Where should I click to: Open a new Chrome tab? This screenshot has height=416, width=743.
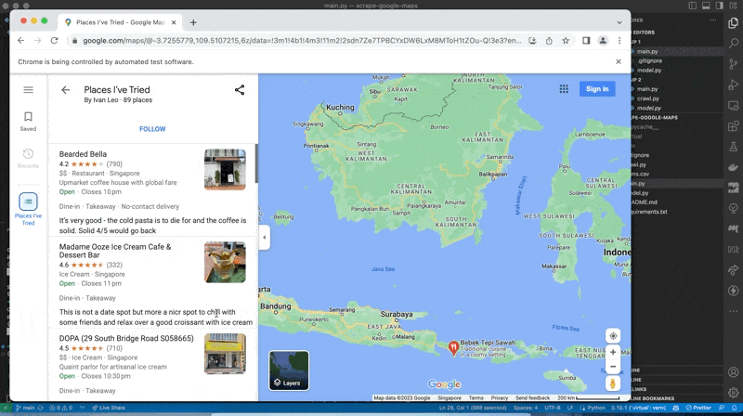click(193, 22)
